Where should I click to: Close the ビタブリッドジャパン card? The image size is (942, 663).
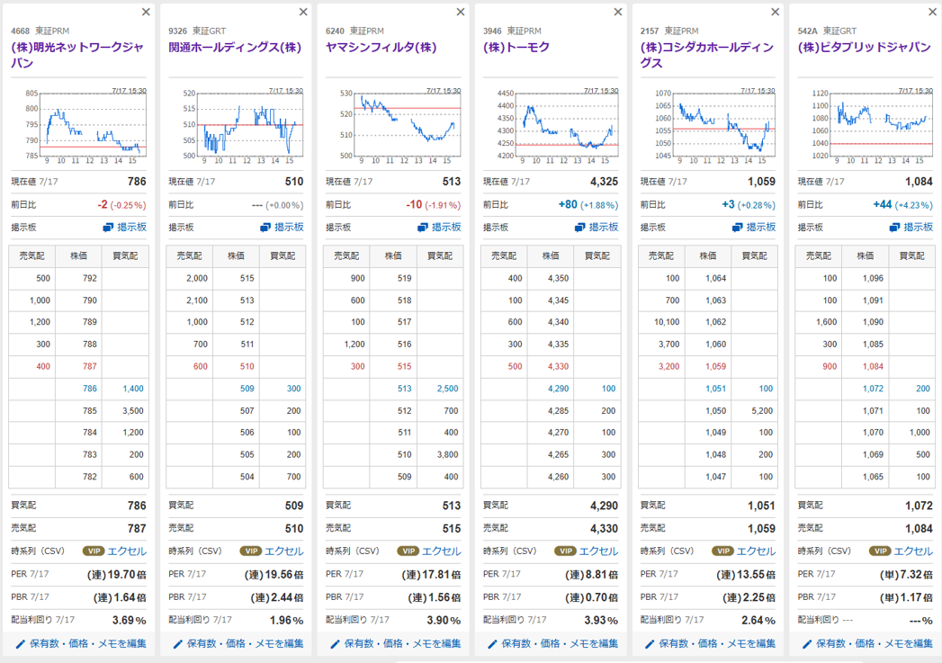click(x=933, y=12)
